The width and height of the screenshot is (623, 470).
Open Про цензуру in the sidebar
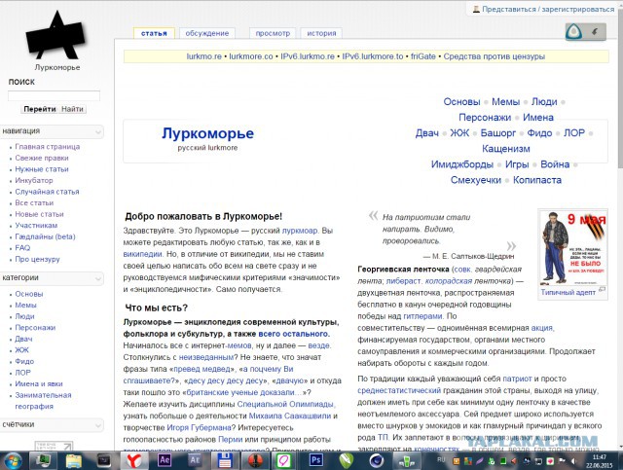[x=37, y=259]
